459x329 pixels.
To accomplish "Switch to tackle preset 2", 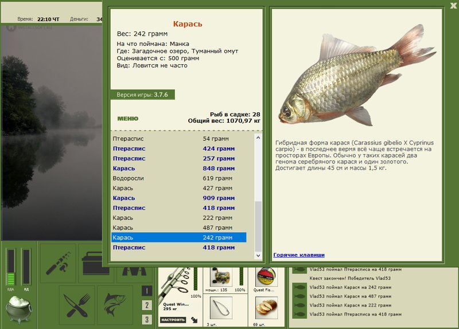I will (147, 305).
